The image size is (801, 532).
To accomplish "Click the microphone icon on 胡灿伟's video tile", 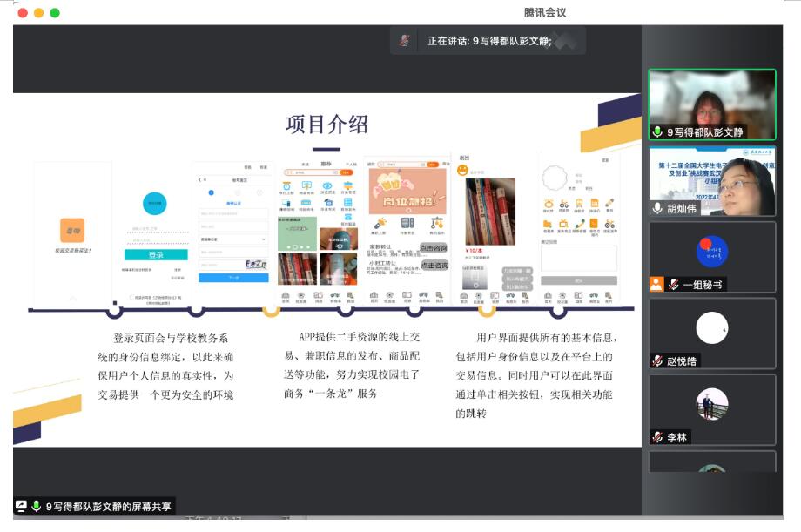I will click(x=656, y=209).
